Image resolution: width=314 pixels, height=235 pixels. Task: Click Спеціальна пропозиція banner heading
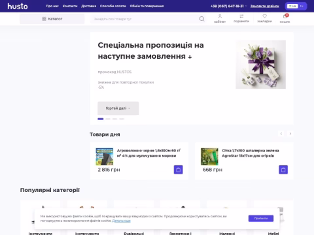[150, 51]
